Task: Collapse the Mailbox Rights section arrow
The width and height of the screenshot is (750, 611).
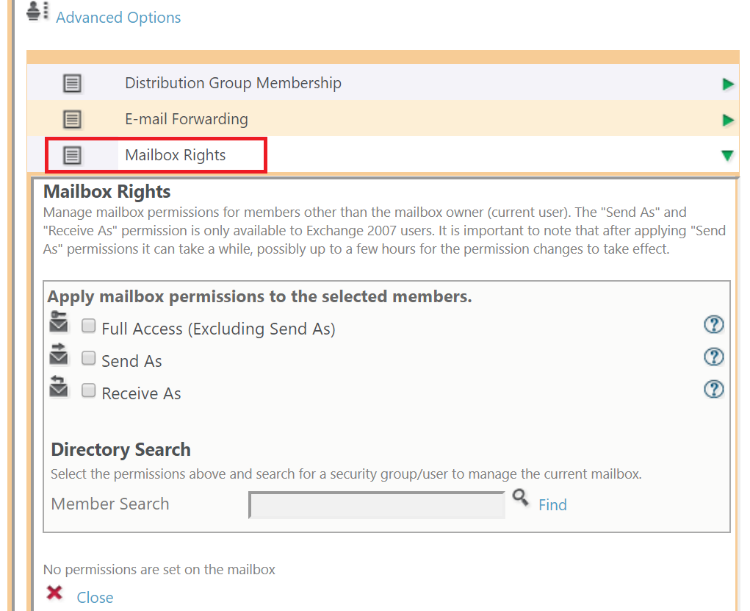Action: [727, 156]
